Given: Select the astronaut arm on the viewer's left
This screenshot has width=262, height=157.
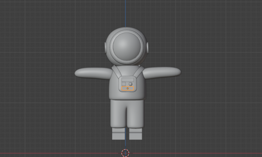Looking at the screenshot, I should point(94,73).
